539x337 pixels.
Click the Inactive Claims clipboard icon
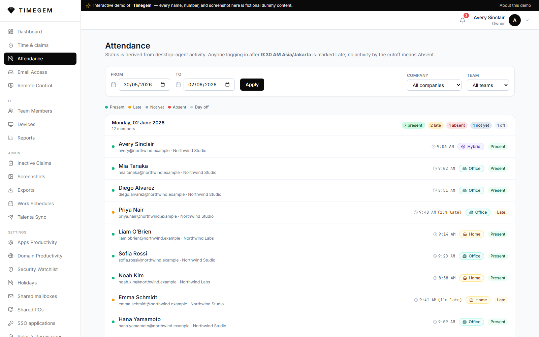click(11, 163)
